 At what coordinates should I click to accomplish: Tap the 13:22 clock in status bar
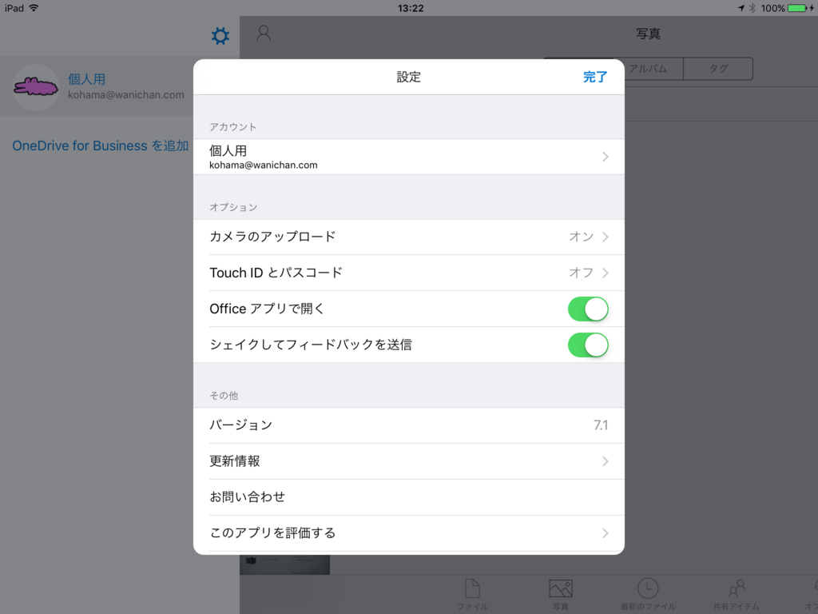click(411, 8)
